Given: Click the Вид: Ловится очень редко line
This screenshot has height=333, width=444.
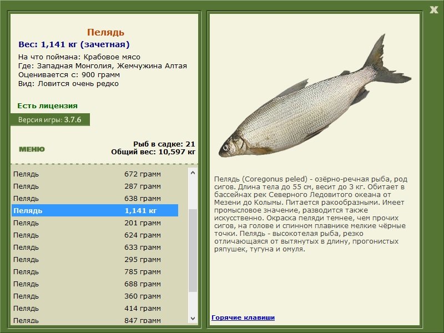Looking at the screenshot, I should [x=68, y=84].
